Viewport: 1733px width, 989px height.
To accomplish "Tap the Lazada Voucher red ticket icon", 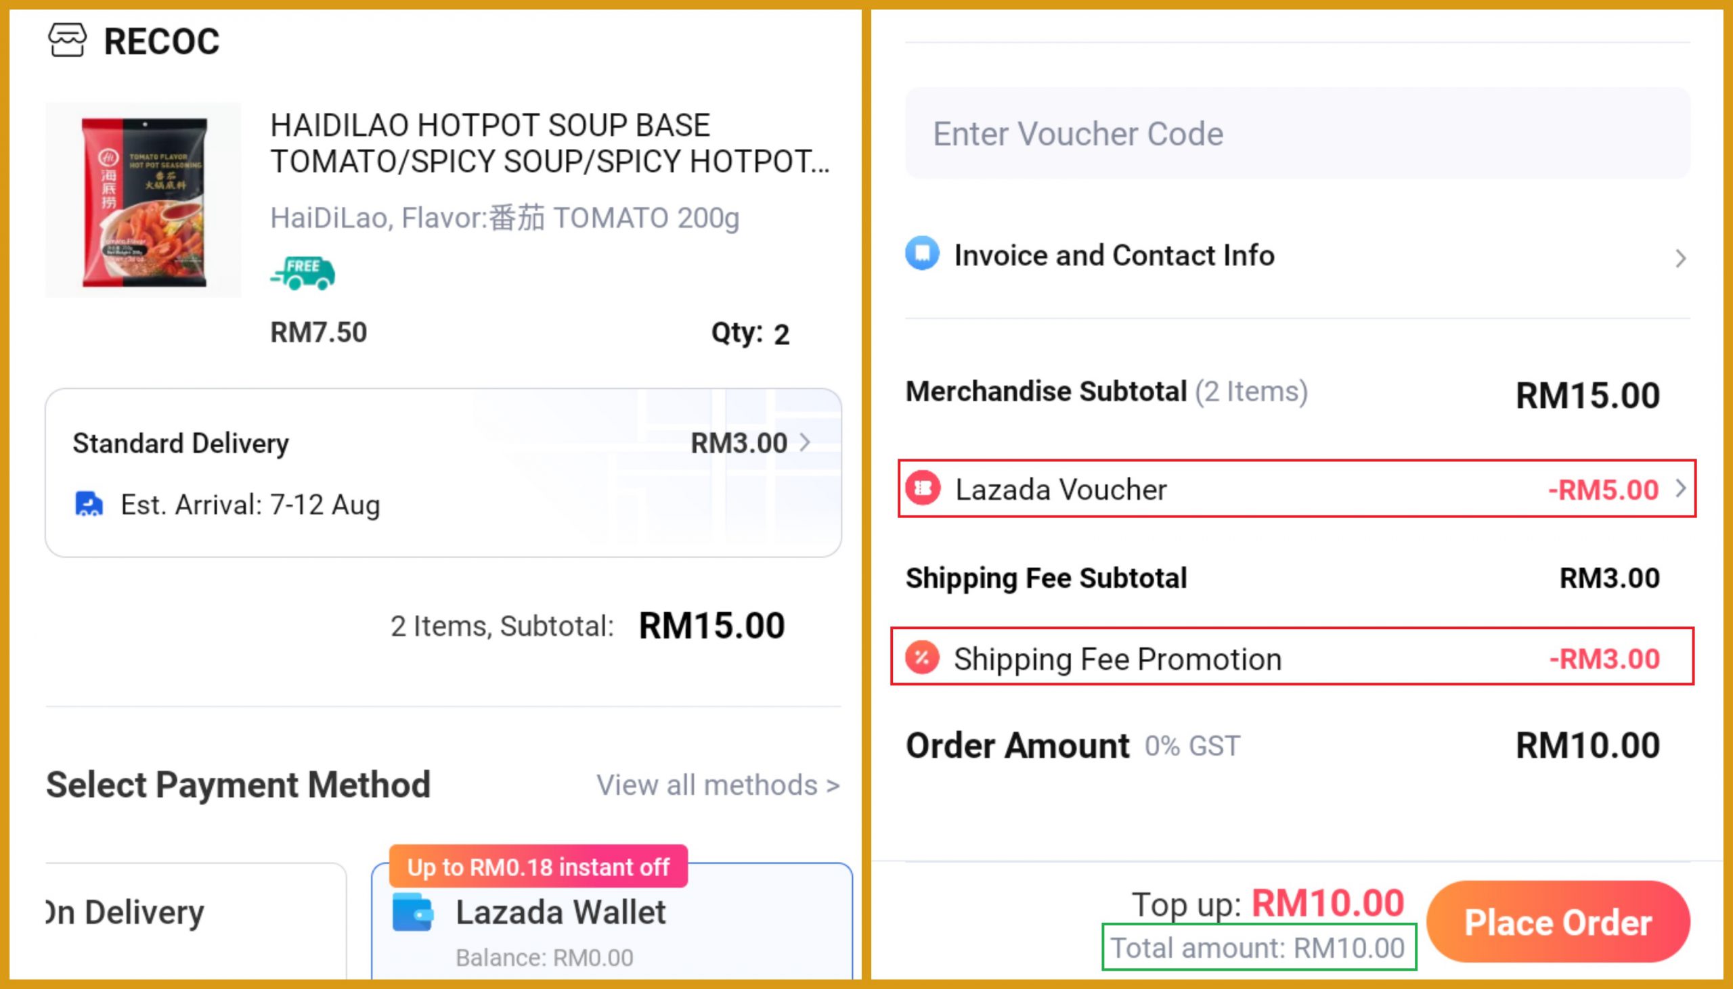I will tap(923, 488).
